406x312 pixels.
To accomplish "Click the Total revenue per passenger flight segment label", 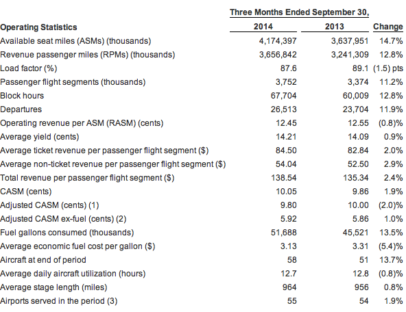I will (87, 178).
